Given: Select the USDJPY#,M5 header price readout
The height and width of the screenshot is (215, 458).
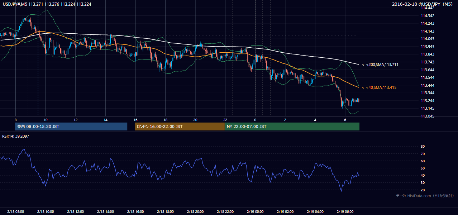Looking at the screenshot, I should point(47,4).
